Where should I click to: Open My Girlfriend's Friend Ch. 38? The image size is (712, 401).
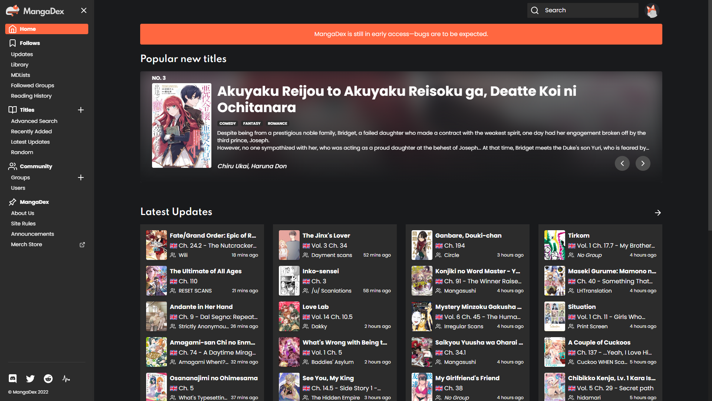pyautogui.click(x=454, y=388)
